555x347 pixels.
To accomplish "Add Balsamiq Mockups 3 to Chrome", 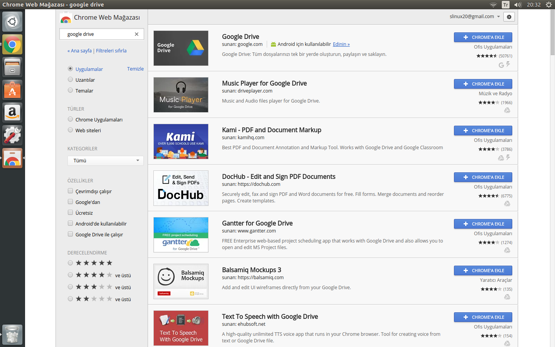I will [x=483, y=271].
